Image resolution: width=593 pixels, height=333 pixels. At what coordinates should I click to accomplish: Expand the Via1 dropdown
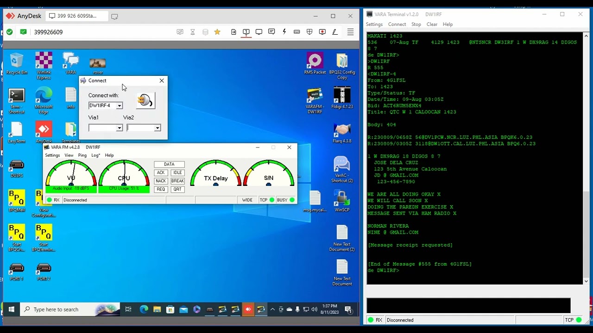119,128
